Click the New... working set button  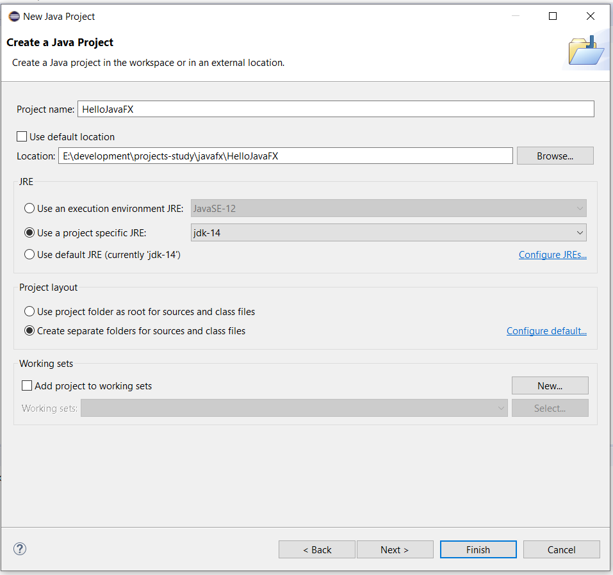pos(550,386)
